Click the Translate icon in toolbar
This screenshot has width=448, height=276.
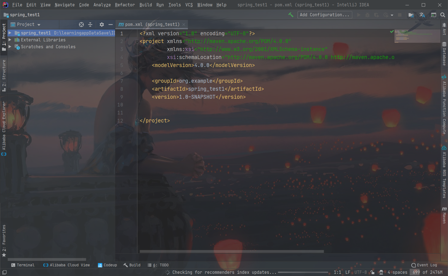click(422, 15)
